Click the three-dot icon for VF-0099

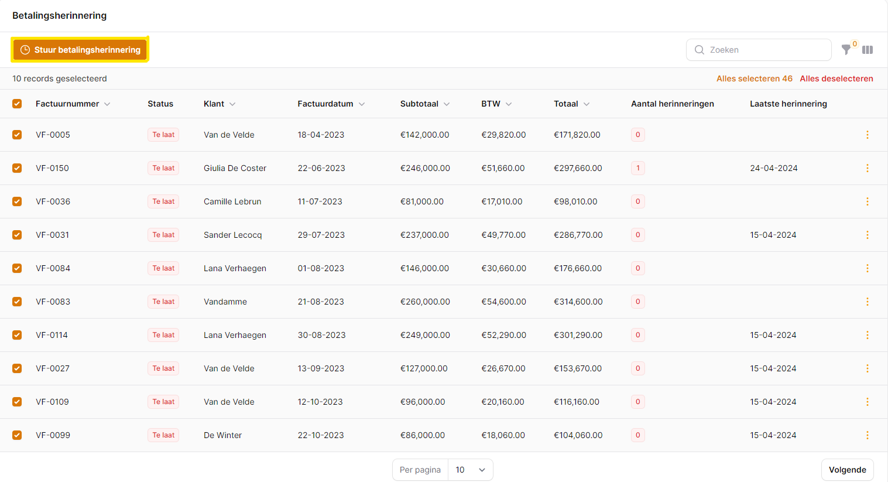click(x=867, y=435)
